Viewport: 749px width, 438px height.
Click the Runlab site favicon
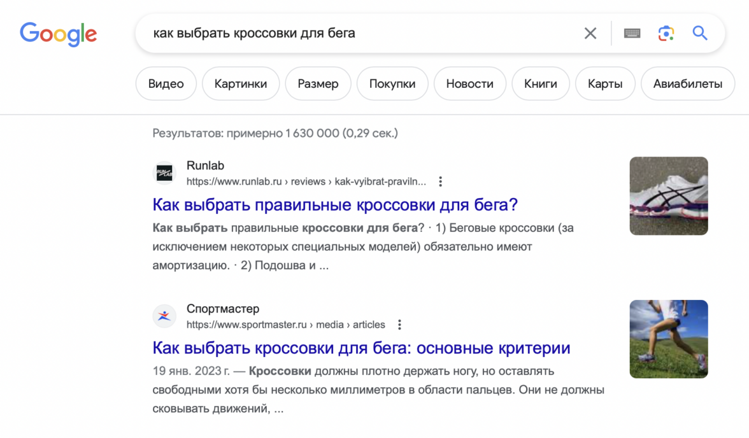point(165,173)
